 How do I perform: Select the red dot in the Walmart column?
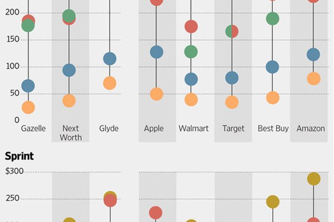point(191,27)
